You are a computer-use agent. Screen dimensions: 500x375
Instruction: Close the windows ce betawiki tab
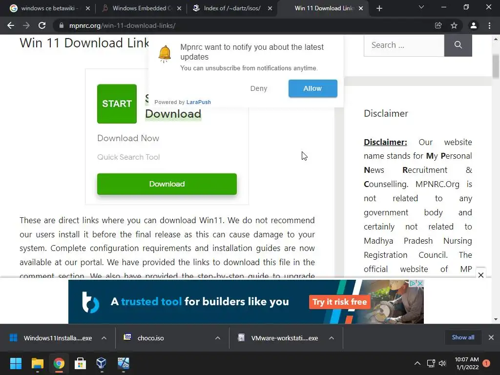click(88, 8)
